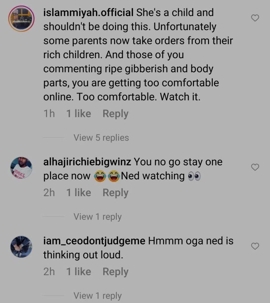The image size is (270, 303).
Task: Expand "View 1 reply" under alhajirichiebigwinz's comment
Action: (x=97, y=217)
